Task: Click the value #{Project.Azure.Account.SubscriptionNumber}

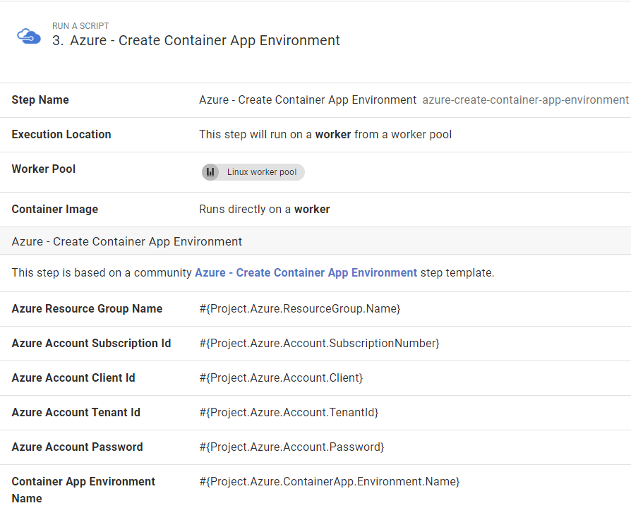Action: (x=319, y=343)
